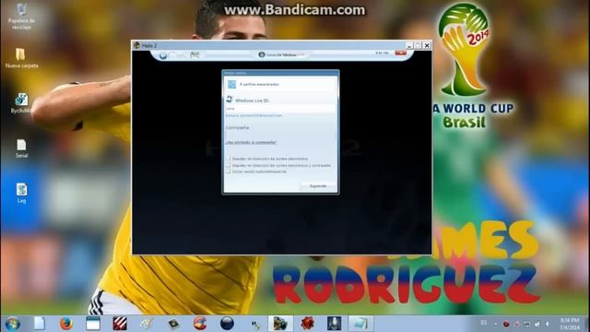Open the light blue notes taskbar icon

tap(360, 324)
